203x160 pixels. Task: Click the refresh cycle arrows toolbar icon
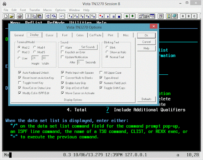coord(48,16)
